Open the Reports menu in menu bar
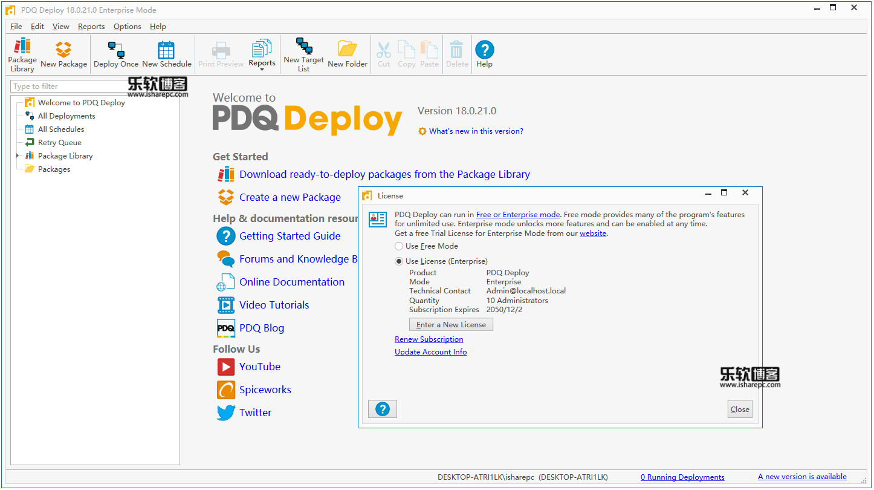 [91, 27]
